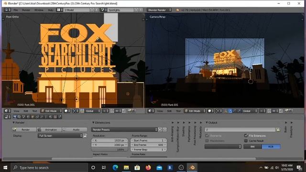
Task: Open the World properties tab icon
Action: pyautogui.click(x=28, y=117)
